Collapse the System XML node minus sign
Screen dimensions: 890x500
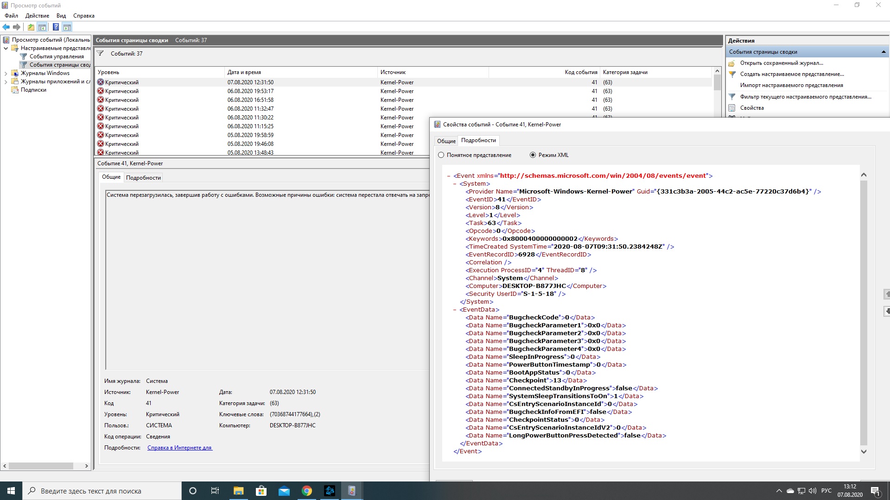[455, 184]
